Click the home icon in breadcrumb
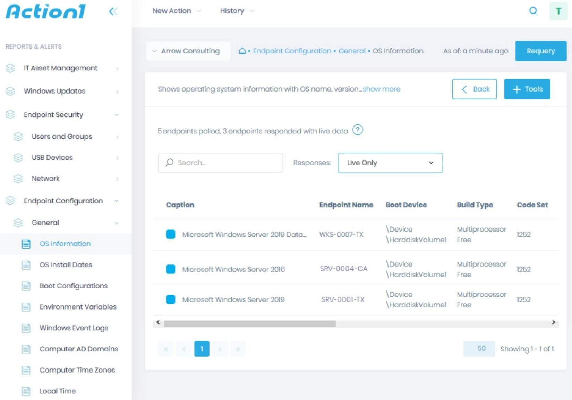The image size is (572, 400). click(x=242, y=51)
